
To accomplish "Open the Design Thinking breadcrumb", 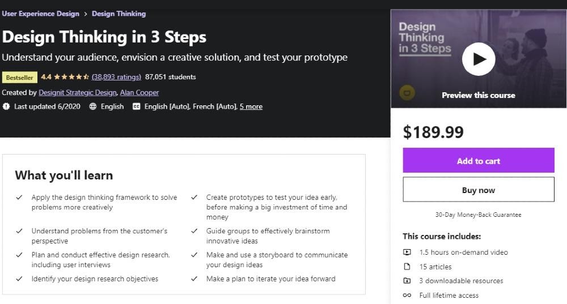I will tap(119, 14).
